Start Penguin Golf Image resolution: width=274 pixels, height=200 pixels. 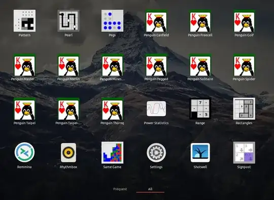click(244, 21)
